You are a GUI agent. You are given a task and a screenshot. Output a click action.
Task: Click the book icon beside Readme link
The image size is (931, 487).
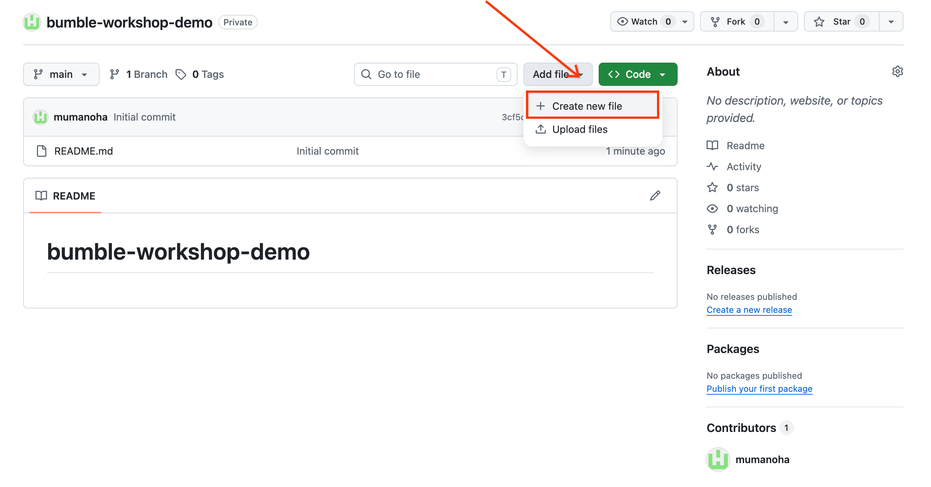(x=712, y=146)
